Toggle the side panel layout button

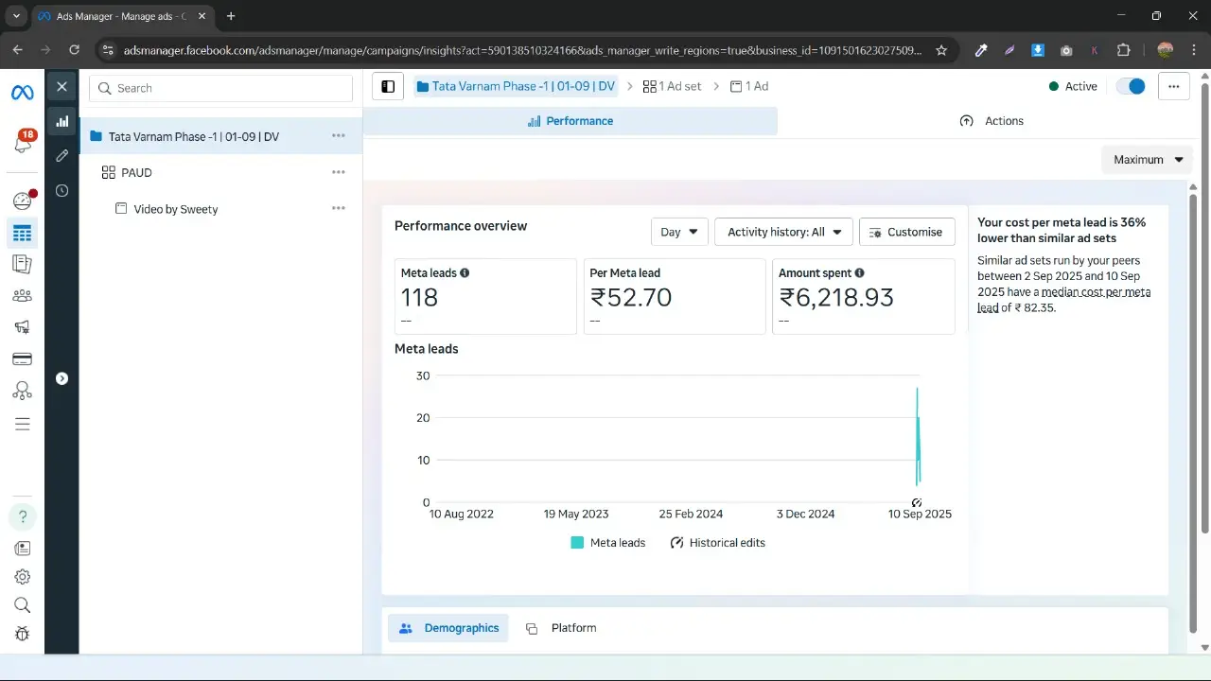(x=388, y=86)
